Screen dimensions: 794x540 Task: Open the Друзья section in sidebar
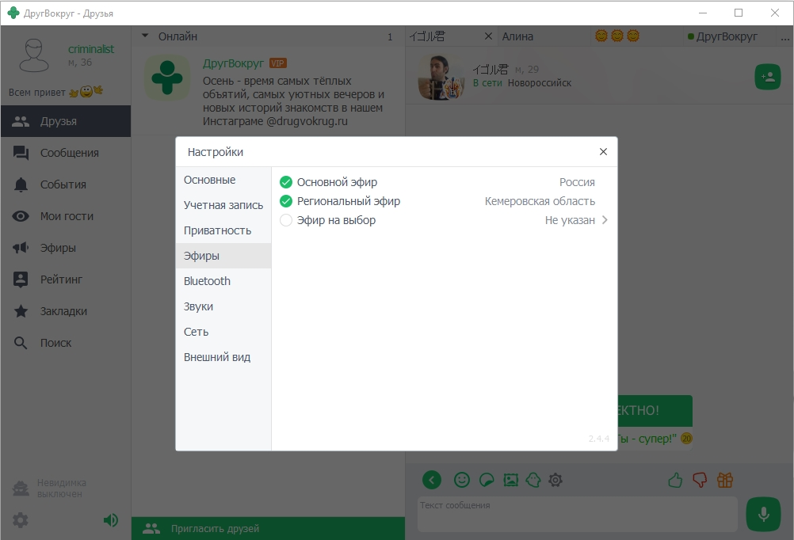(66, 121)
